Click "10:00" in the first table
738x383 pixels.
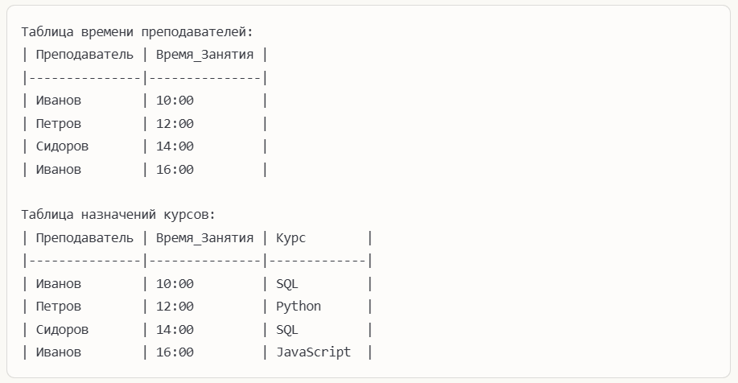click(175, 101)
